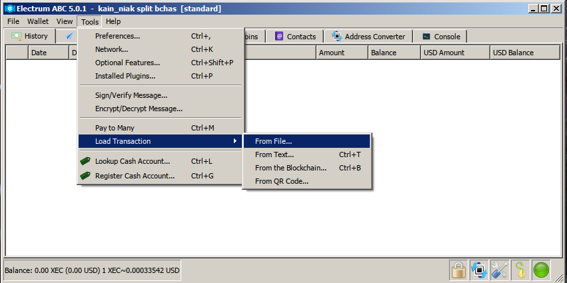Viewport: 567px width, 283px height.
Task: Sort by the USD Amount column header
Action: [455, 53]
